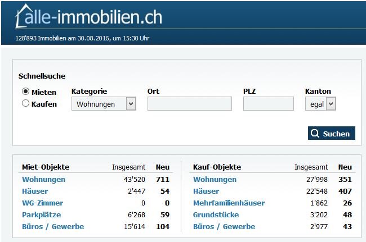The height and width of the screenshot is (242, 366).
Task: Open Kauf-Objekte Wohnungen link
Action: click(x=215, y=180)
